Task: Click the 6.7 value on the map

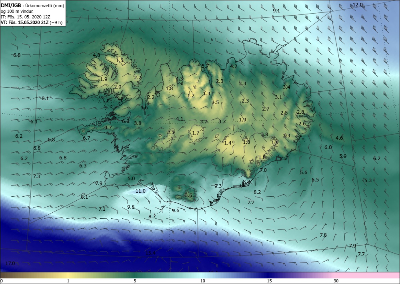Action: 86,138
